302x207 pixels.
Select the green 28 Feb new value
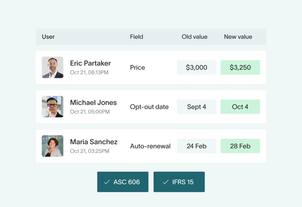click(x=240, y=146)
